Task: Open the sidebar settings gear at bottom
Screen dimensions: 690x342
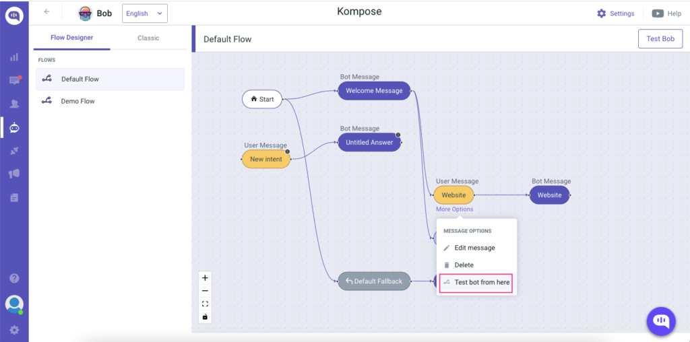Action: pos(14,330)
